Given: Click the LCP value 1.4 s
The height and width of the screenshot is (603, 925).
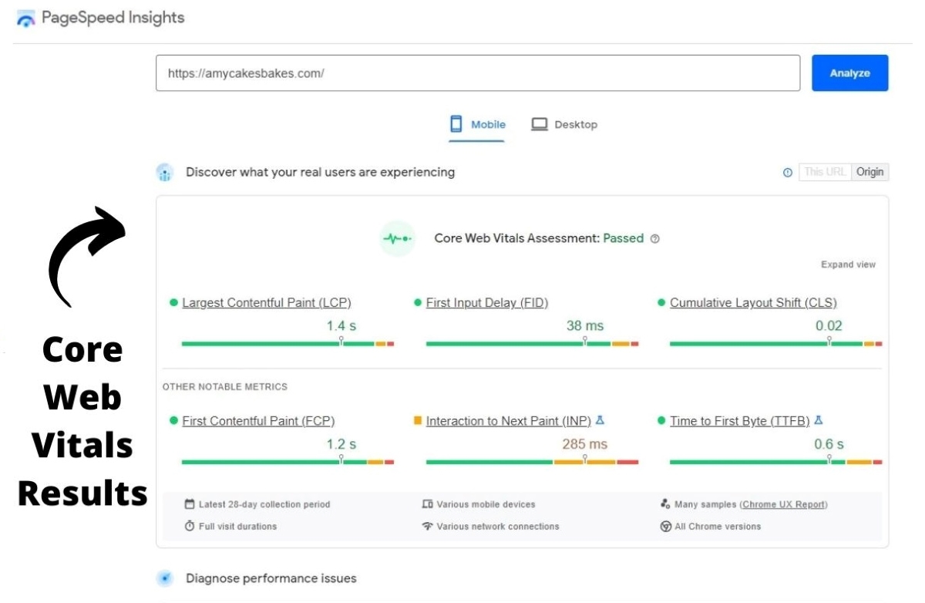Looking at the screenshot, I should click(341, 326).
